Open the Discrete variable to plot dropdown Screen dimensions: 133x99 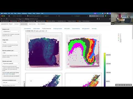(x=11, y=53)
